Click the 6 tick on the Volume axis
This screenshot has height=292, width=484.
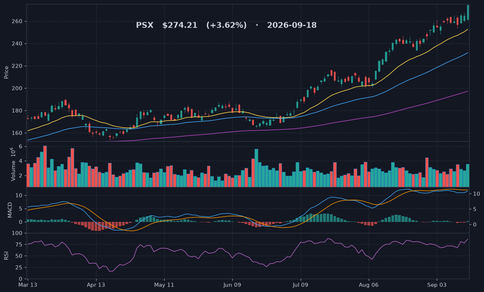[21, 146]
